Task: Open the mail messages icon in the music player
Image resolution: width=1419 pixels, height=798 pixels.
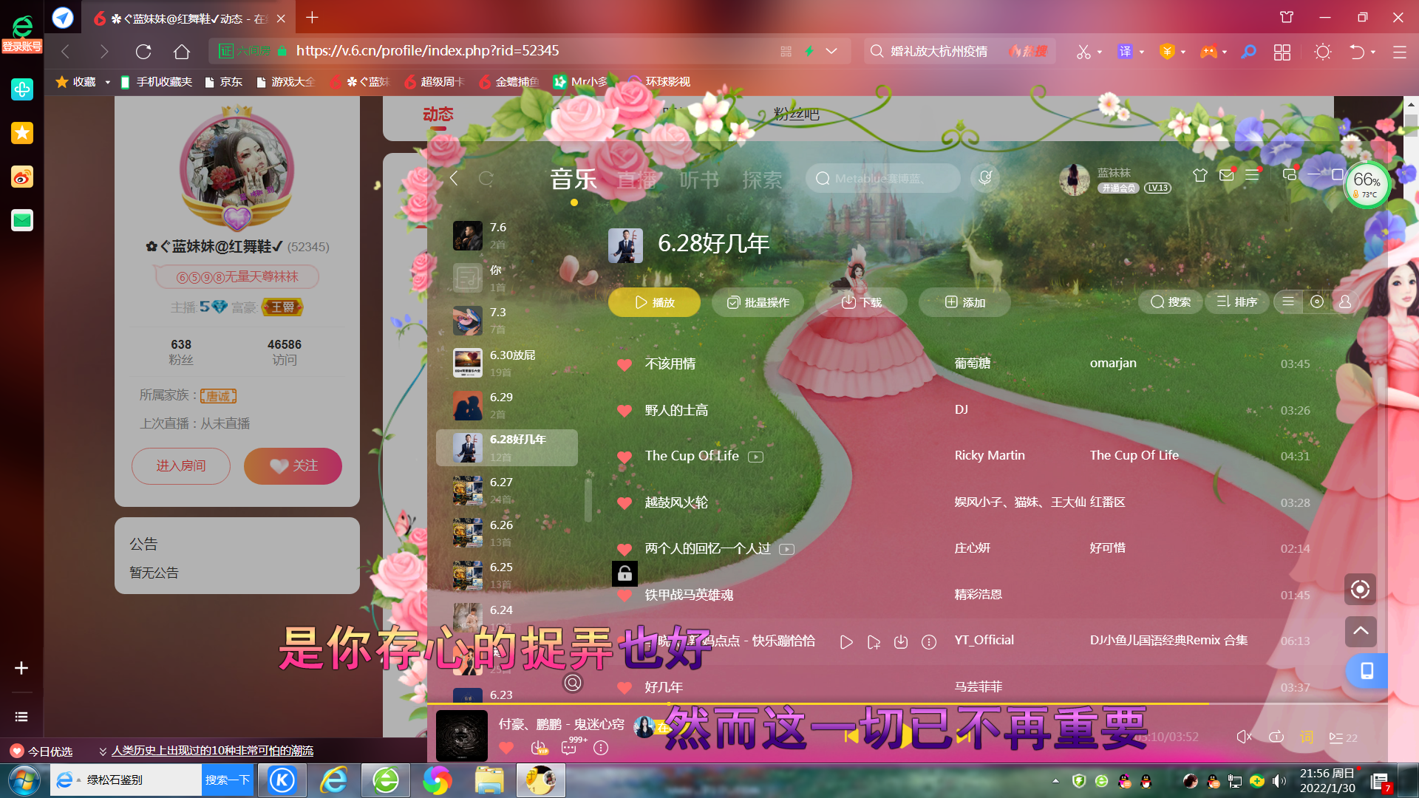Action: (1227, 175)
